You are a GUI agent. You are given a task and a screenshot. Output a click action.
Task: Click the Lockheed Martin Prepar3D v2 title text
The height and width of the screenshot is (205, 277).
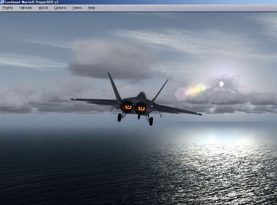pos(32,2)
